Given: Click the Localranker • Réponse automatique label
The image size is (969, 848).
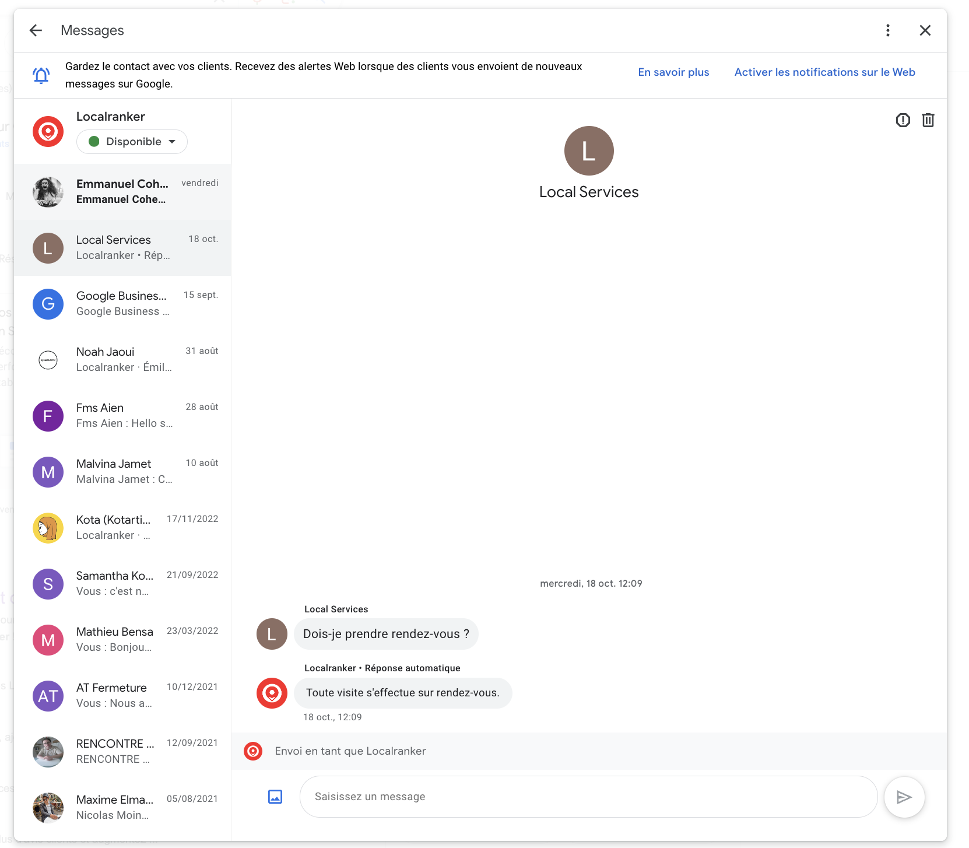Looking at the screenshot, I should click(x=382, y=668).
